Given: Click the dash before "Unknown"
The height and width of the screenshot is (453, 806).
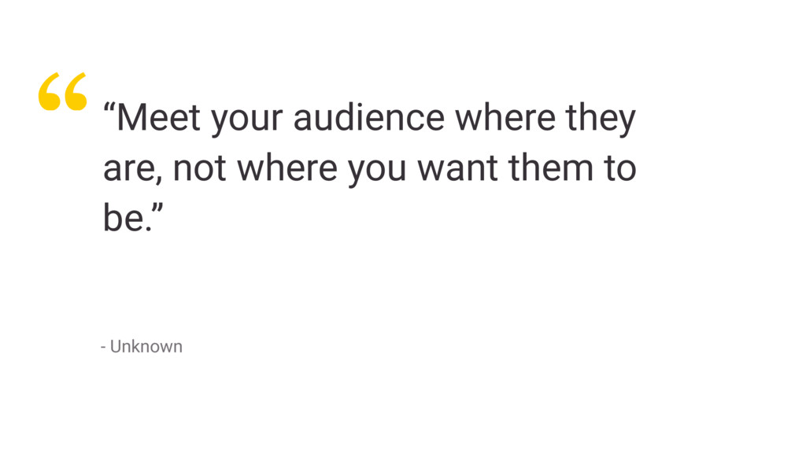Looking at the screenshot, I should tap(103, 348).
